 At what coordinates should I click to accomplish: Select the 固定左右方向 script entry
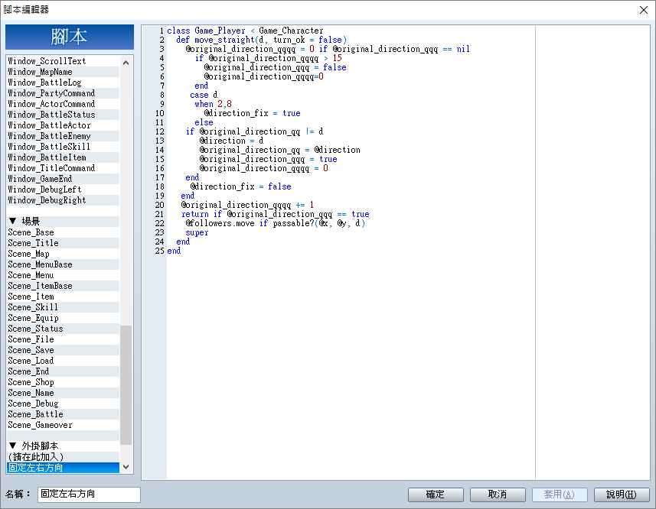click(x=64, y=468)
